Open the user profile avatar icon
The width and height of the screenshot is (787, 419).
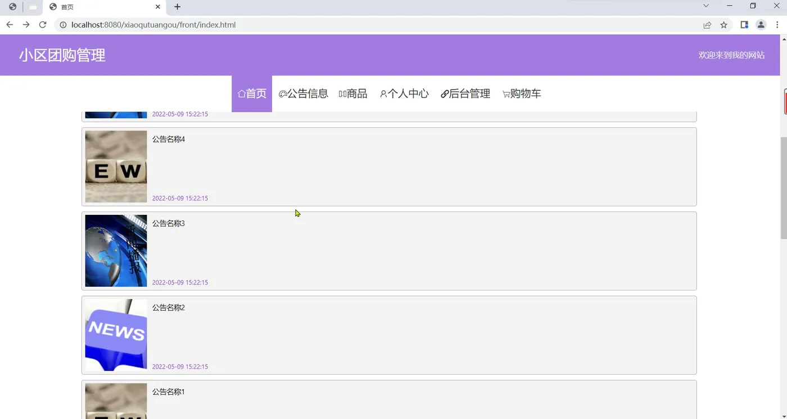tap(761, 25)
